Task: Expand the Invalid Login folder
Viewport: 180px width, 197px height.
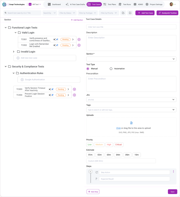Action: 14,52
